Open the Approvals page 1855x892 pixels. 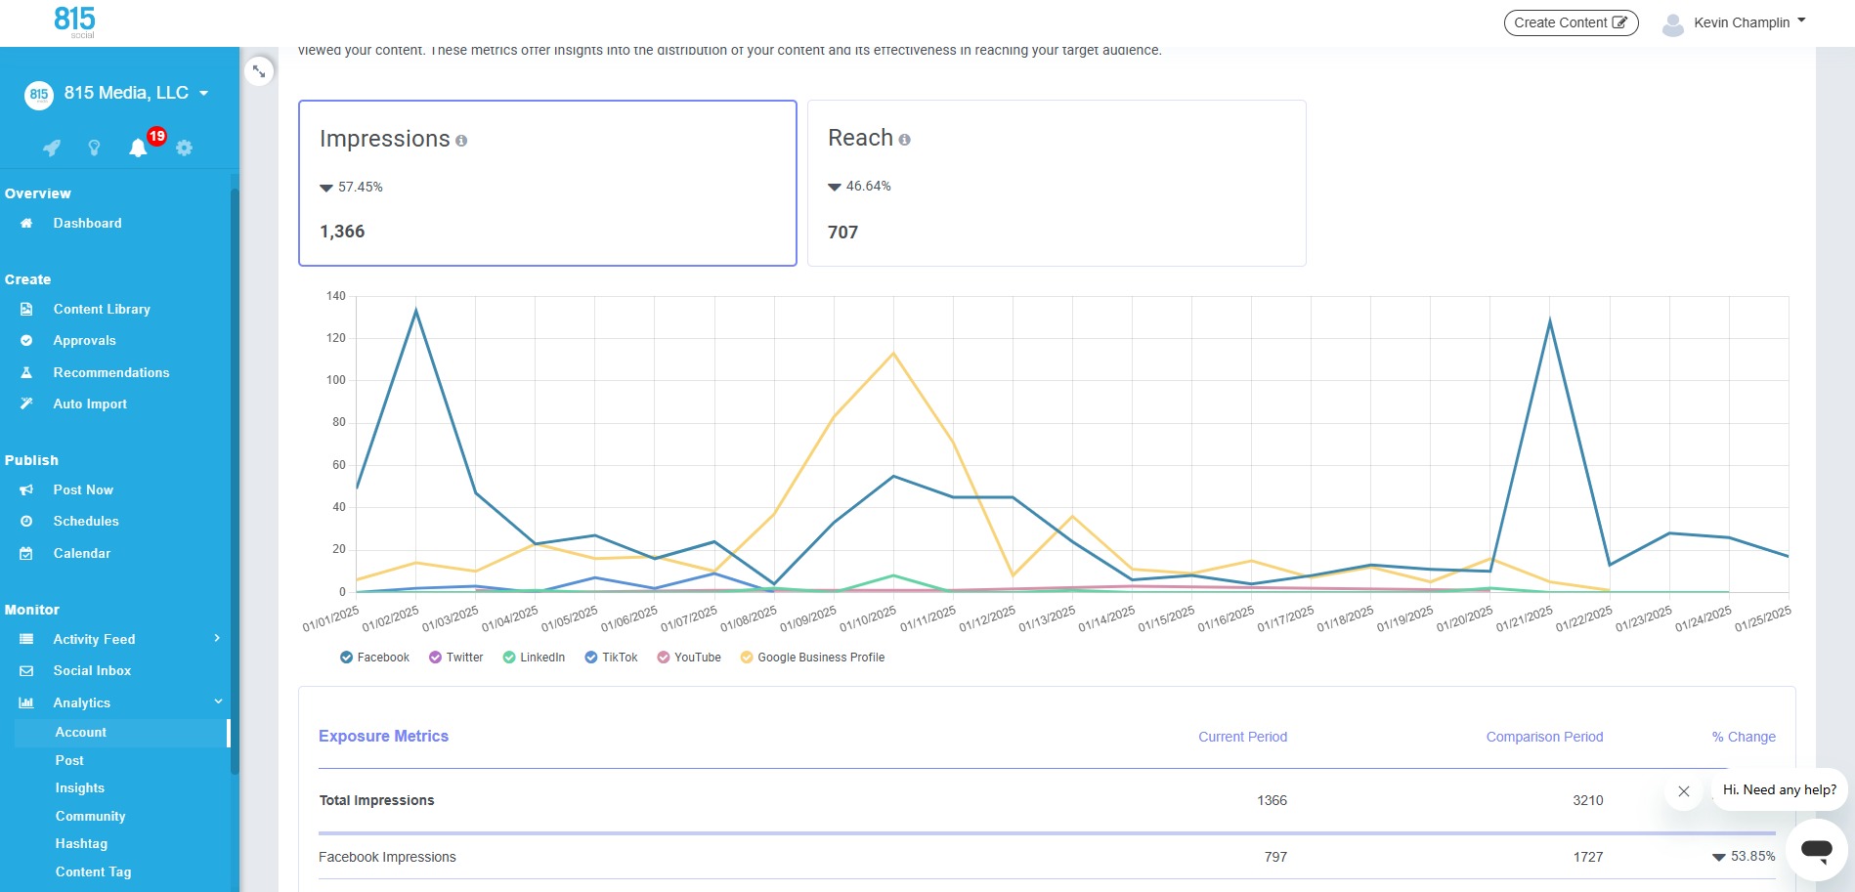[84, 341]
